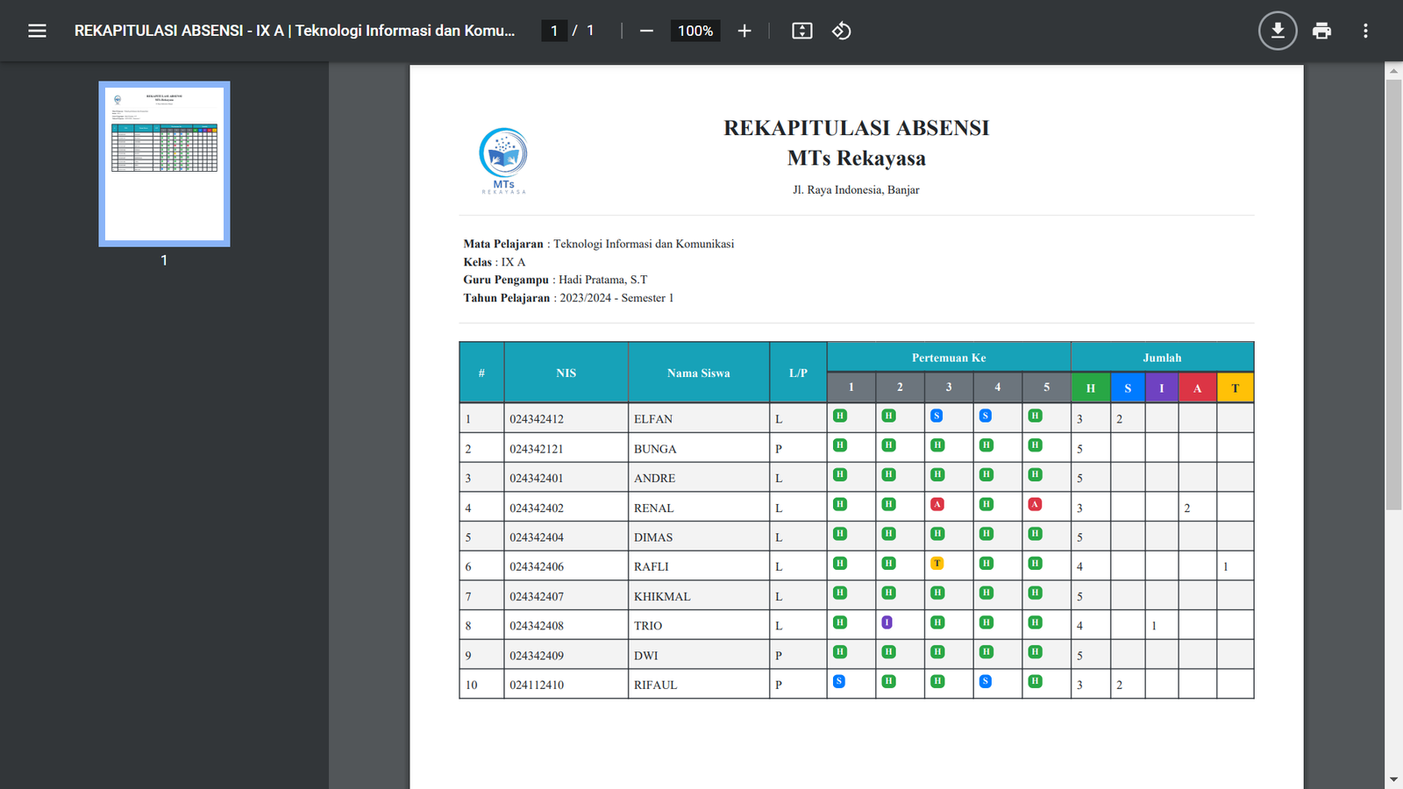Viewport: 1403px width, 789px height.
Task: Click the zoom out minus icon
Action: [x=646, y=31]
